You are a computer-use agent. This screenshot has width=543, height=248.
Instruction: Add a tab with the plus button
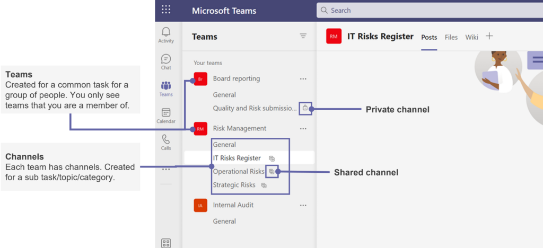pos(489,36)
